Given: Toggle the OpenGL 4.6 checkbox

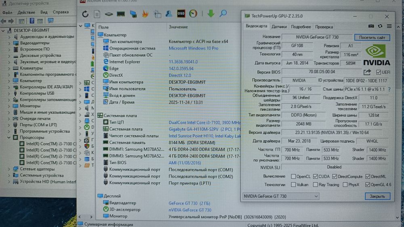Looking at the screenshot, I should 368,185.
